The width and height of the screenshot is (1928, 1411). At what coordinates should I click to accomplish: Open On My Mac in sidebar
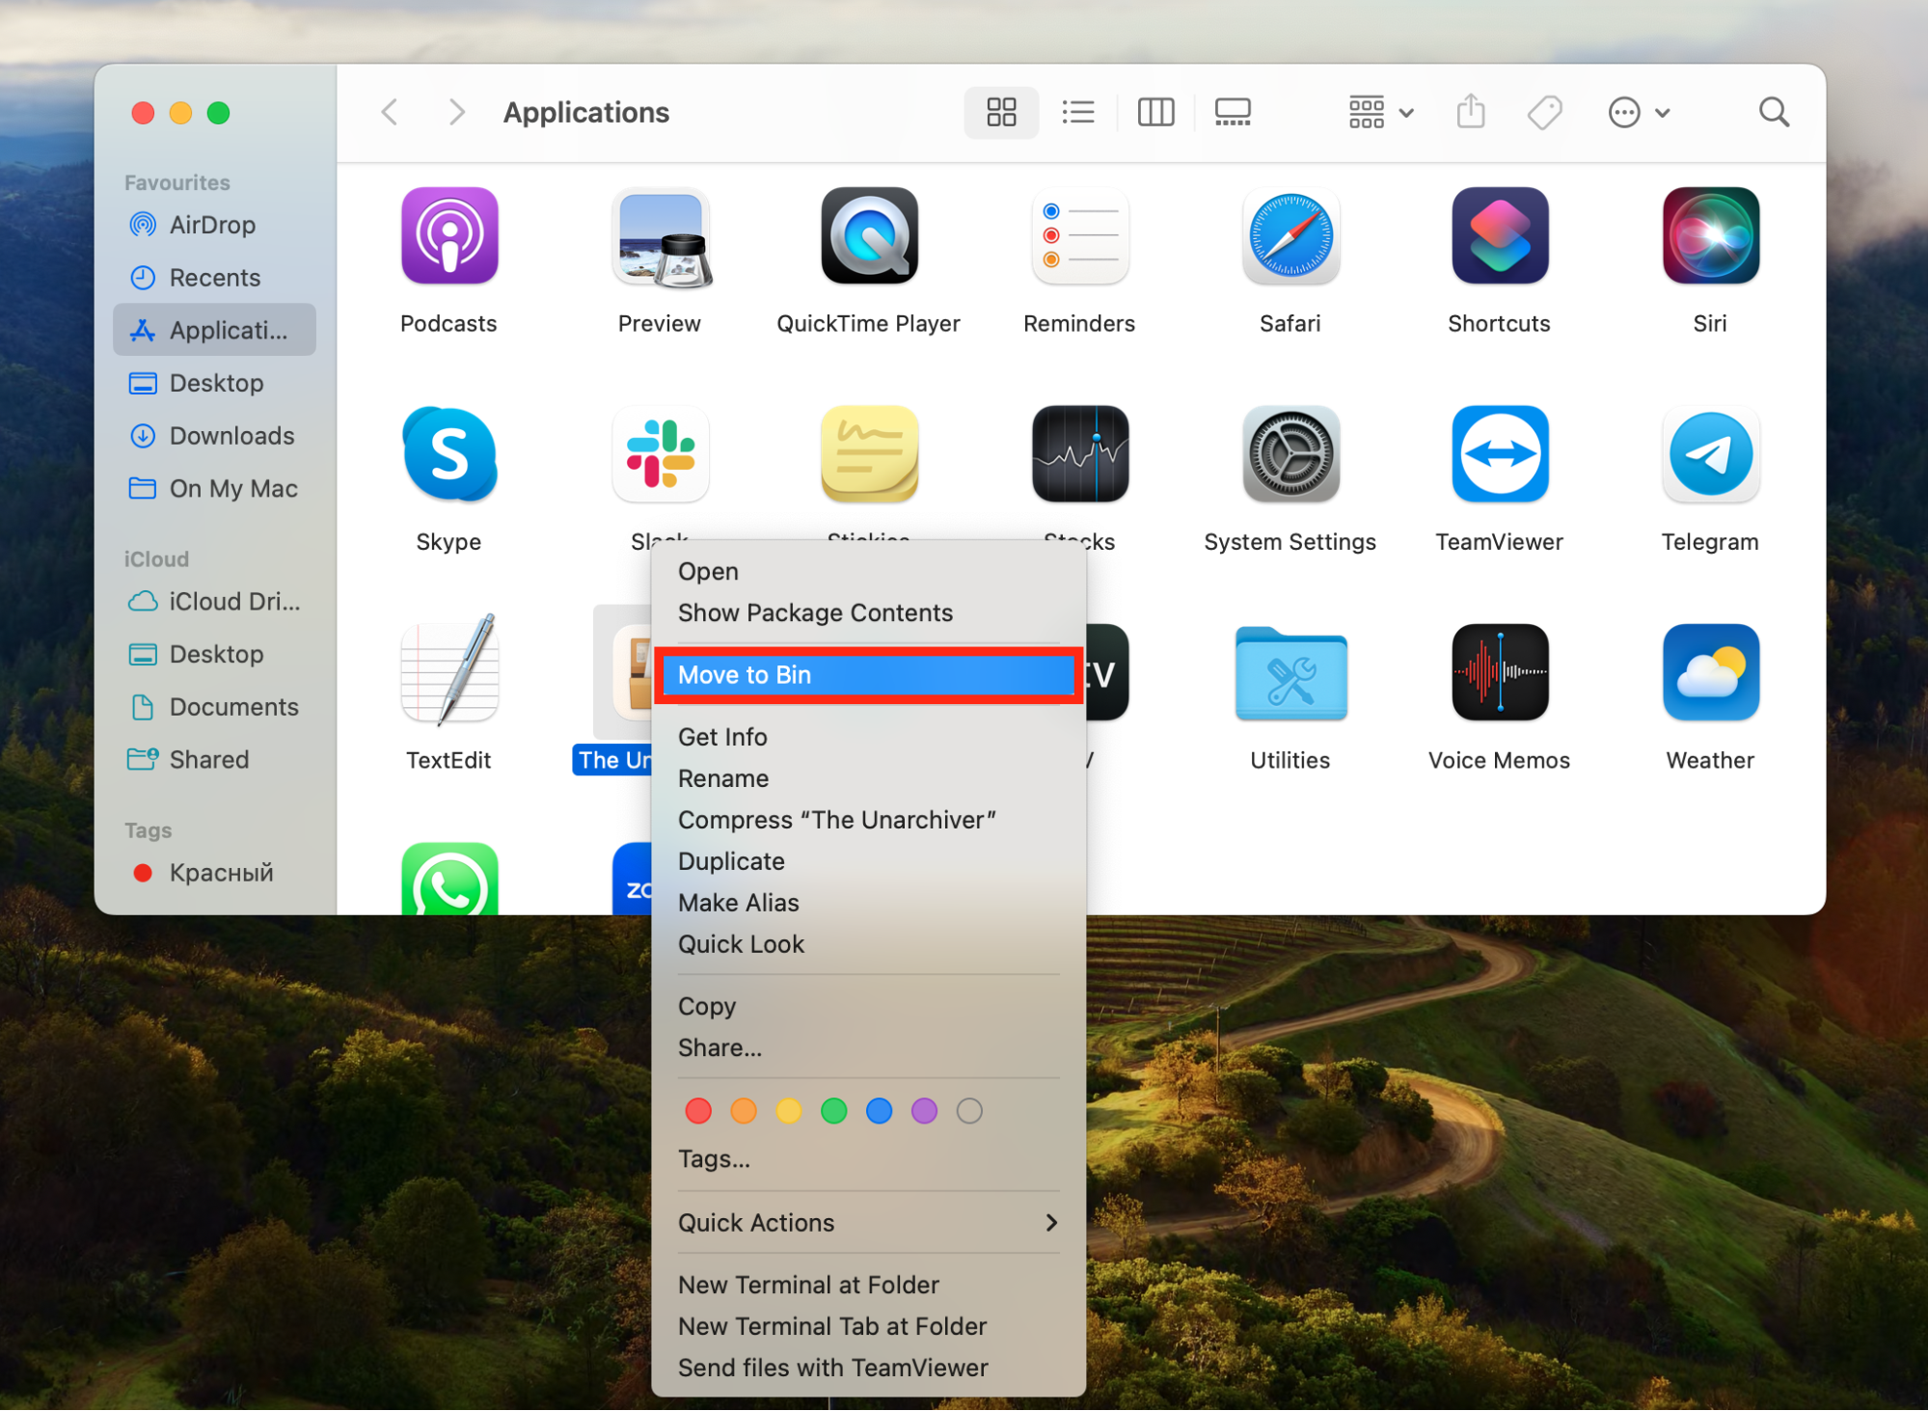pos(214,489)
